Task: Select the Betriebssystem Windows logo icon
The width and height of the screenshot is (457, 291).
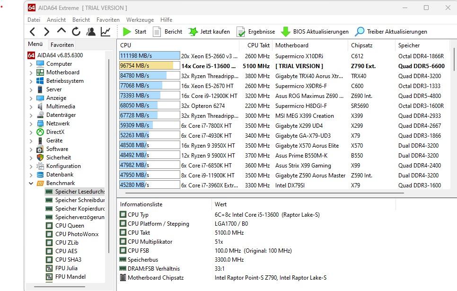Action: (40, 81)
